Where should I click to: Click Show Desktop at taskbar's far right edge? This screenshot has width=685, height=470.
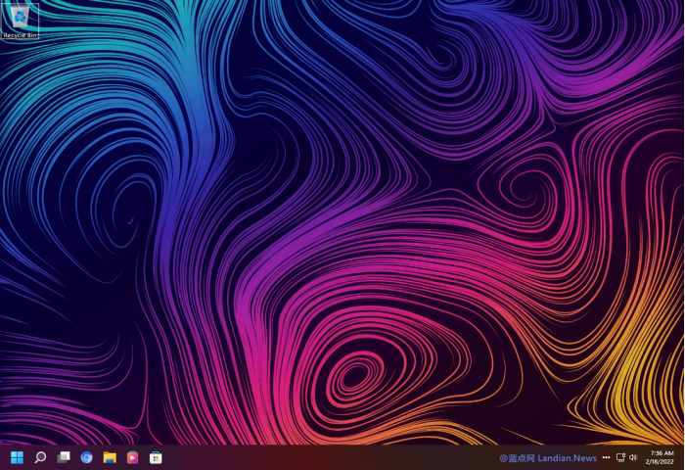click(682, 457)
